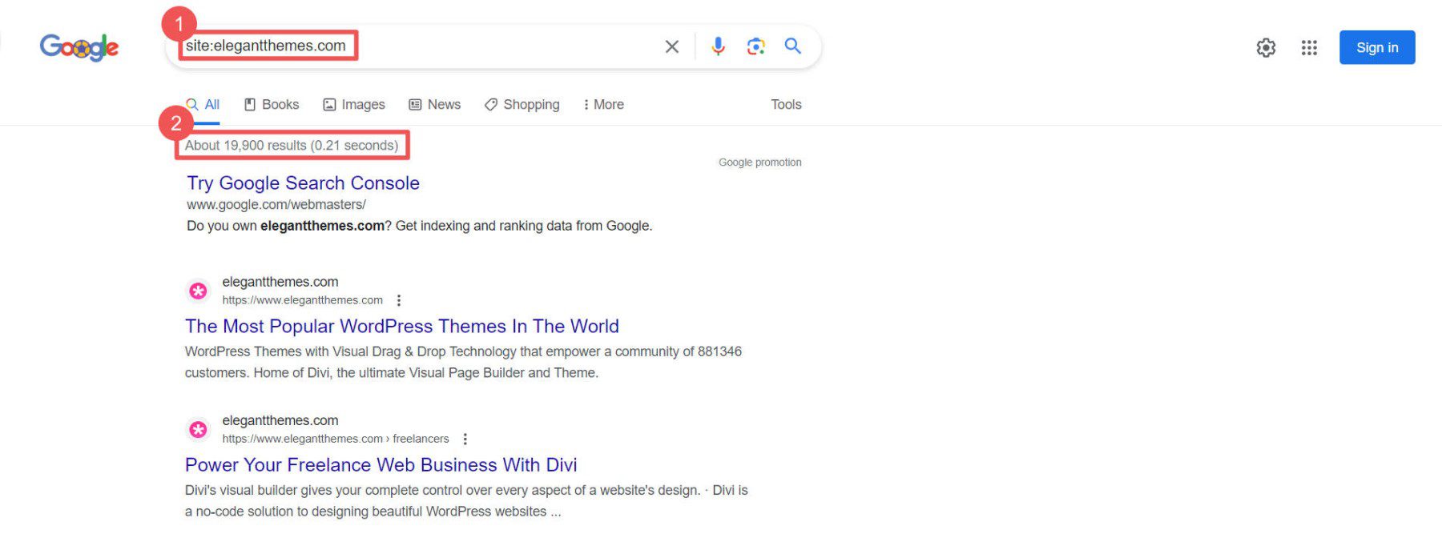Open Google Lens image search
The height and width of the screenshot is (538, 1442).
click(x=754, y=46)
